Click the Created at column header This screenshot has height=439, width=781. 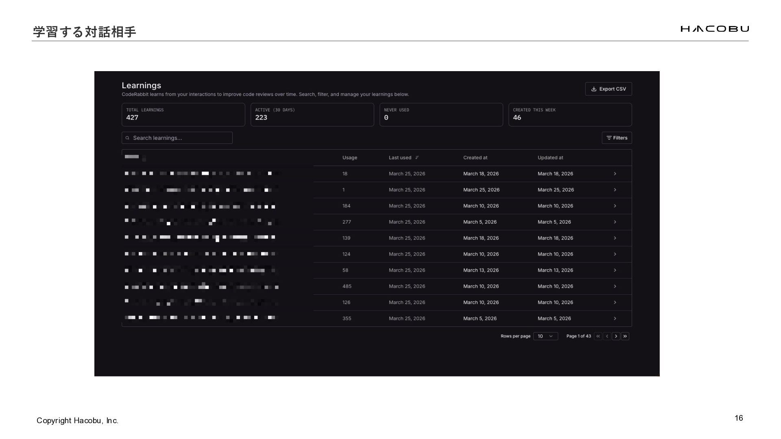point(475,158)
